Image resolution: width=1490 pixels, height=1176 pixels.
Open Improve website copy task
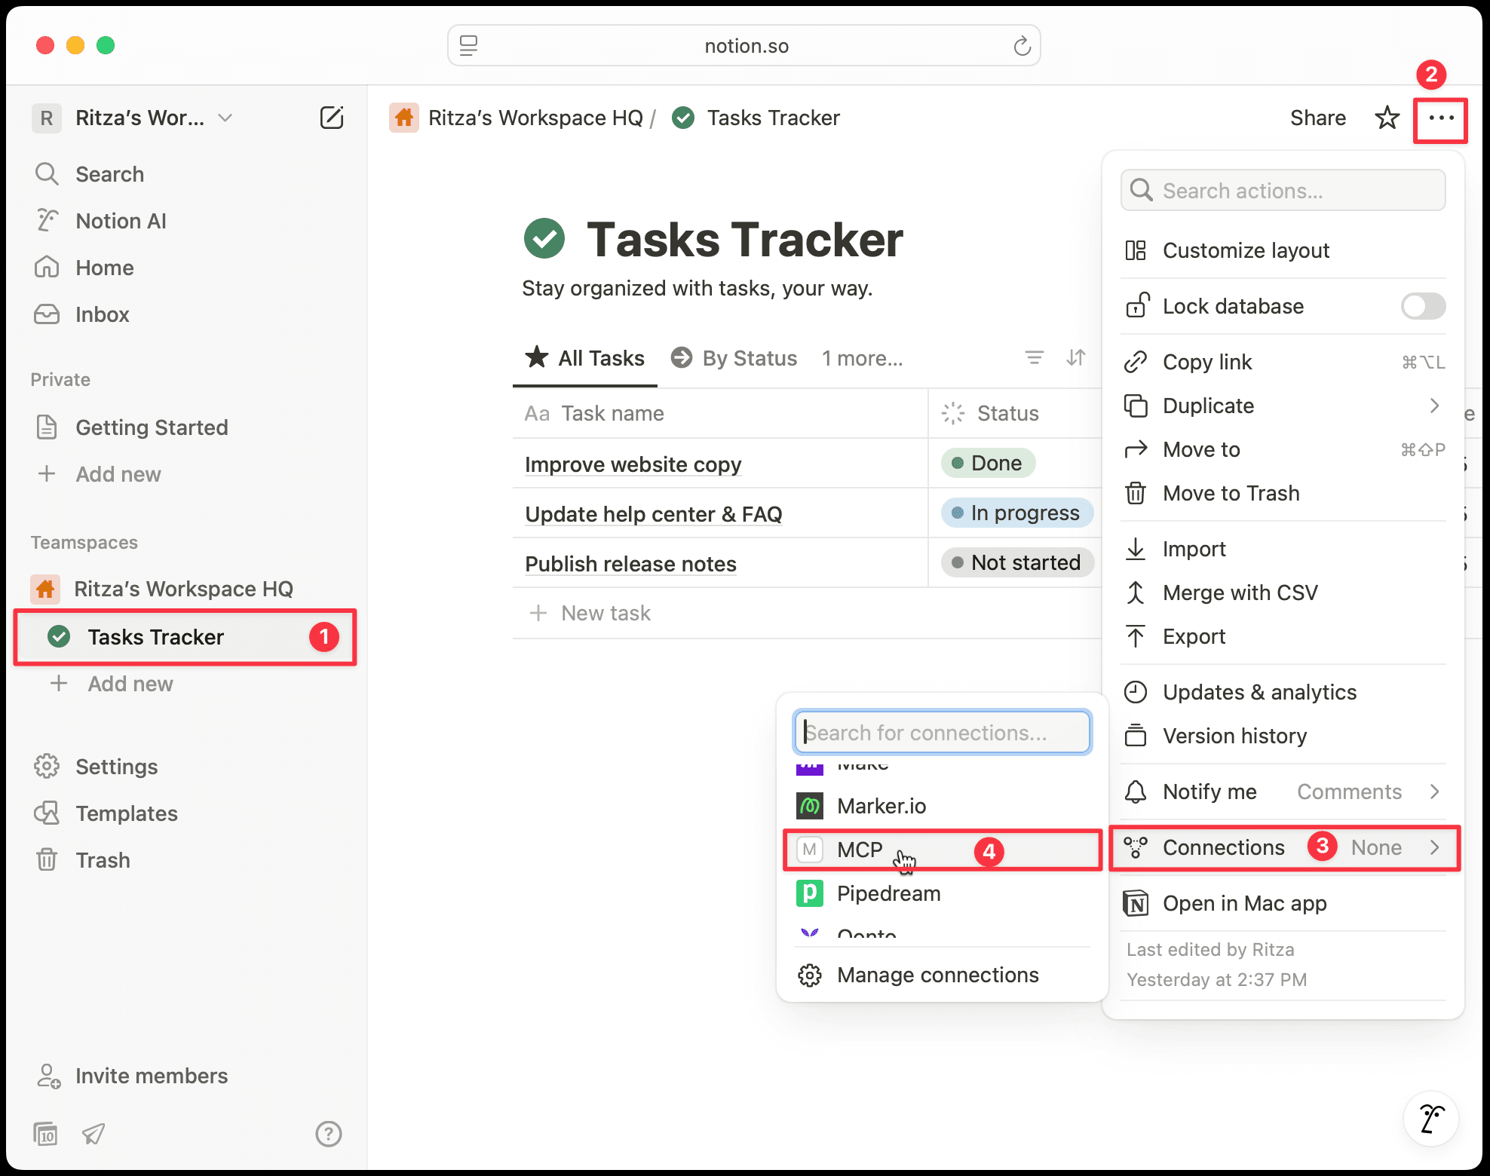click(633, 464)
